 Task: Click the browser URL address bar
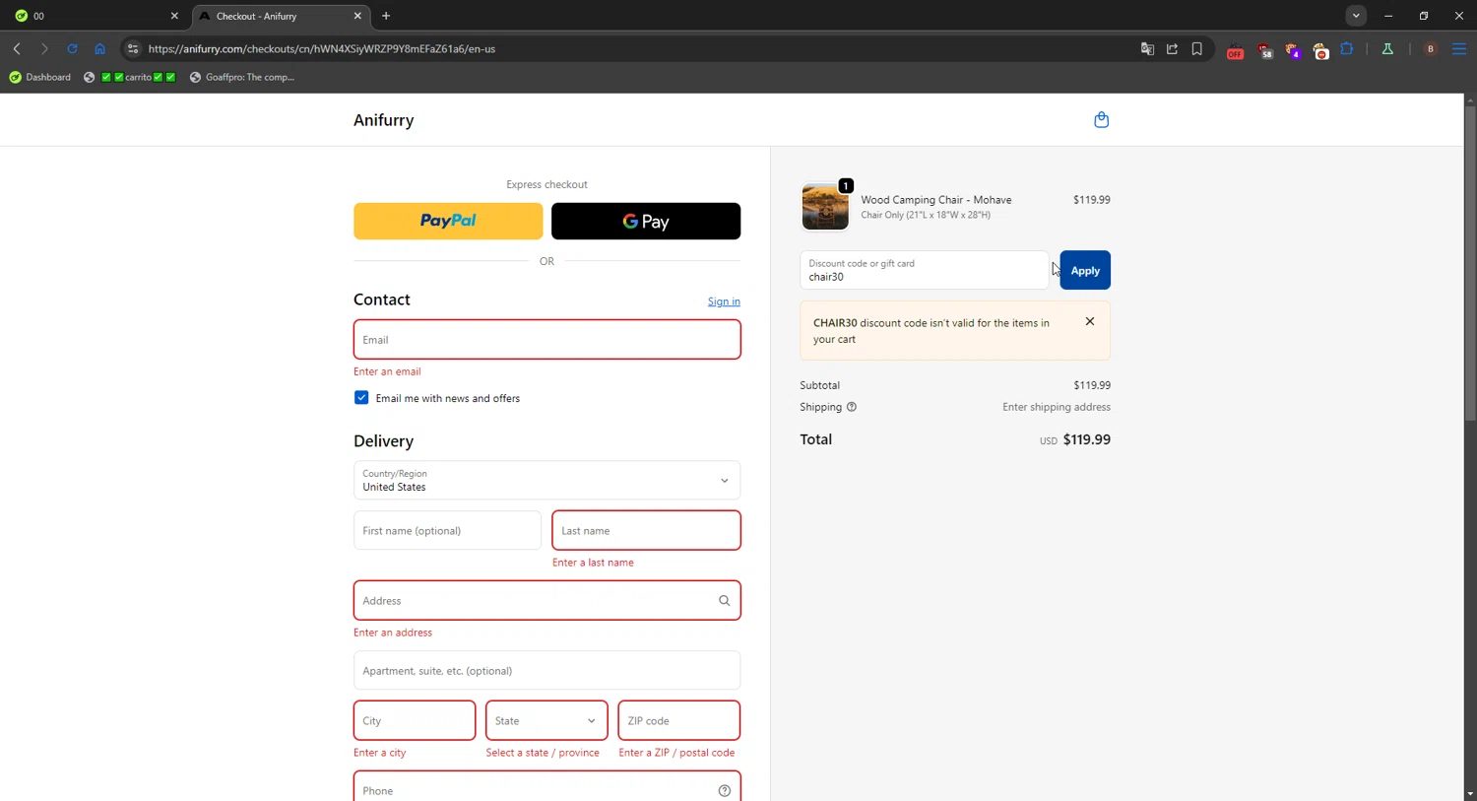coord(630,48)
